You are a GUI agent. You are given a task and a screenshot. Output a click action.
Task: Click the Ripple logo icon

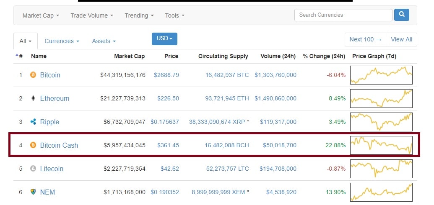[x=33, y=122]
